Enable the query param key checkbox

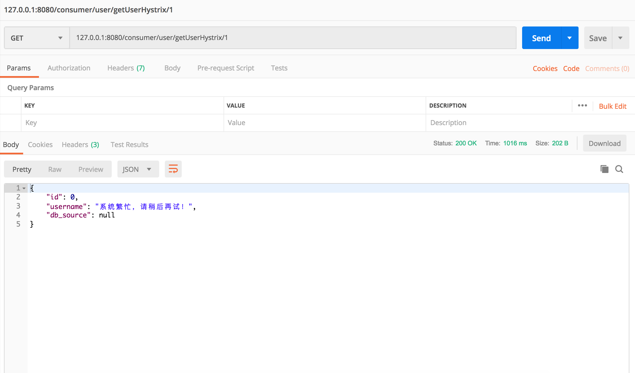[12, 123]
